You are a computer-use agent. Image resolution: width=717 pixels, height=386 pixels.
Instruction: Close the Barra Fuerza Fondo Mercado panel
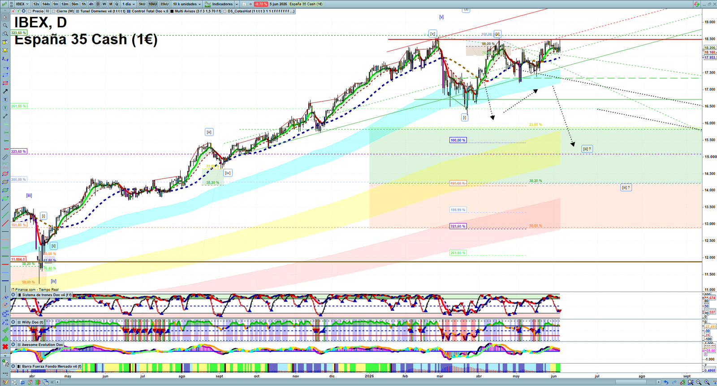point(13,366)
